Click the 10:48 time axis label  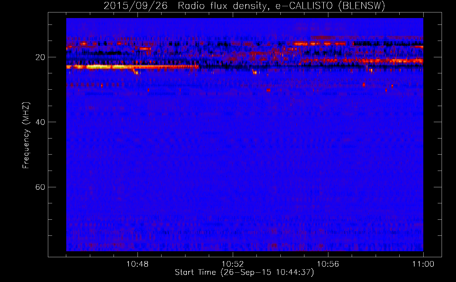[138, 264]
